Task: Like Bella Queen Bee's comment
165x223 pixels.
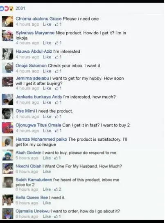Action: pyautogui.click(x=47, y=203)
